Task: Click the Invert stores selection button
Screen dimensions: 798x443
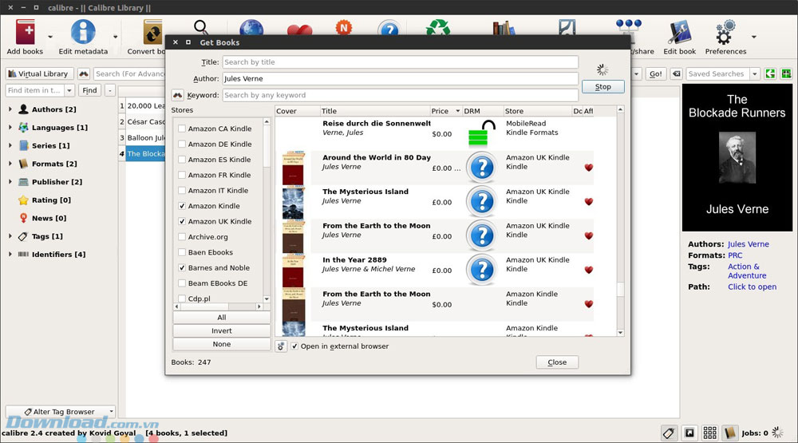Action: click(x=221, y=330)
